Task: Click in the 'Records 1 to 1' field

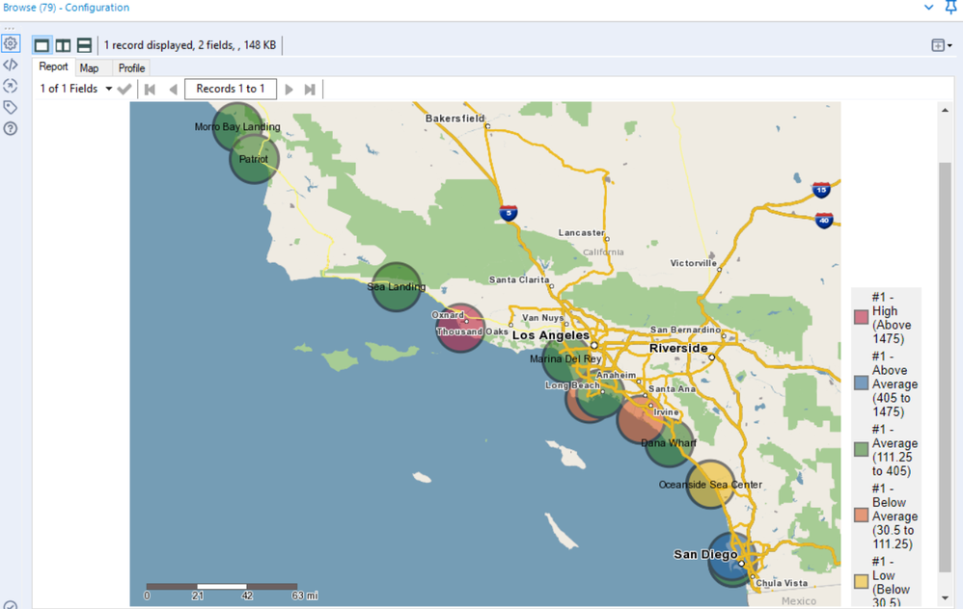Action: click(231, 89)
